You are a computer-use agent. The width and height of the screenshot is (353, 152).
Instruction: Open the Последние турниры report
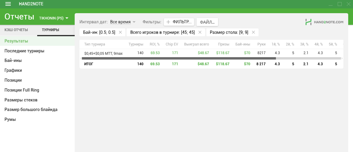24,51
